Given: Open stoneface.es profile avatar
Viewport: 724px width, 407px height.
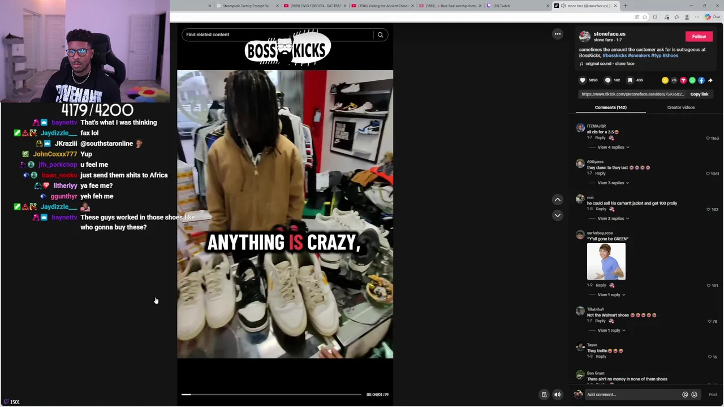Looking at the screenshot, I should [585, 37].
